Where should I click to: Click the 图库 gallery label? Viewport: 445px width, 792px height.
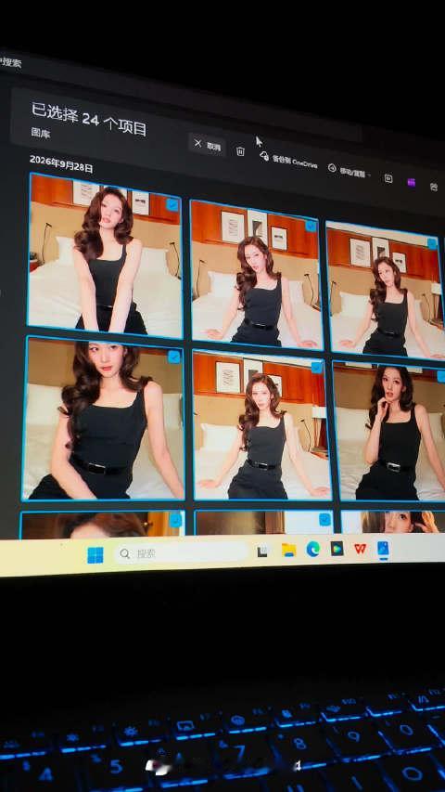[x=41, y=133]
